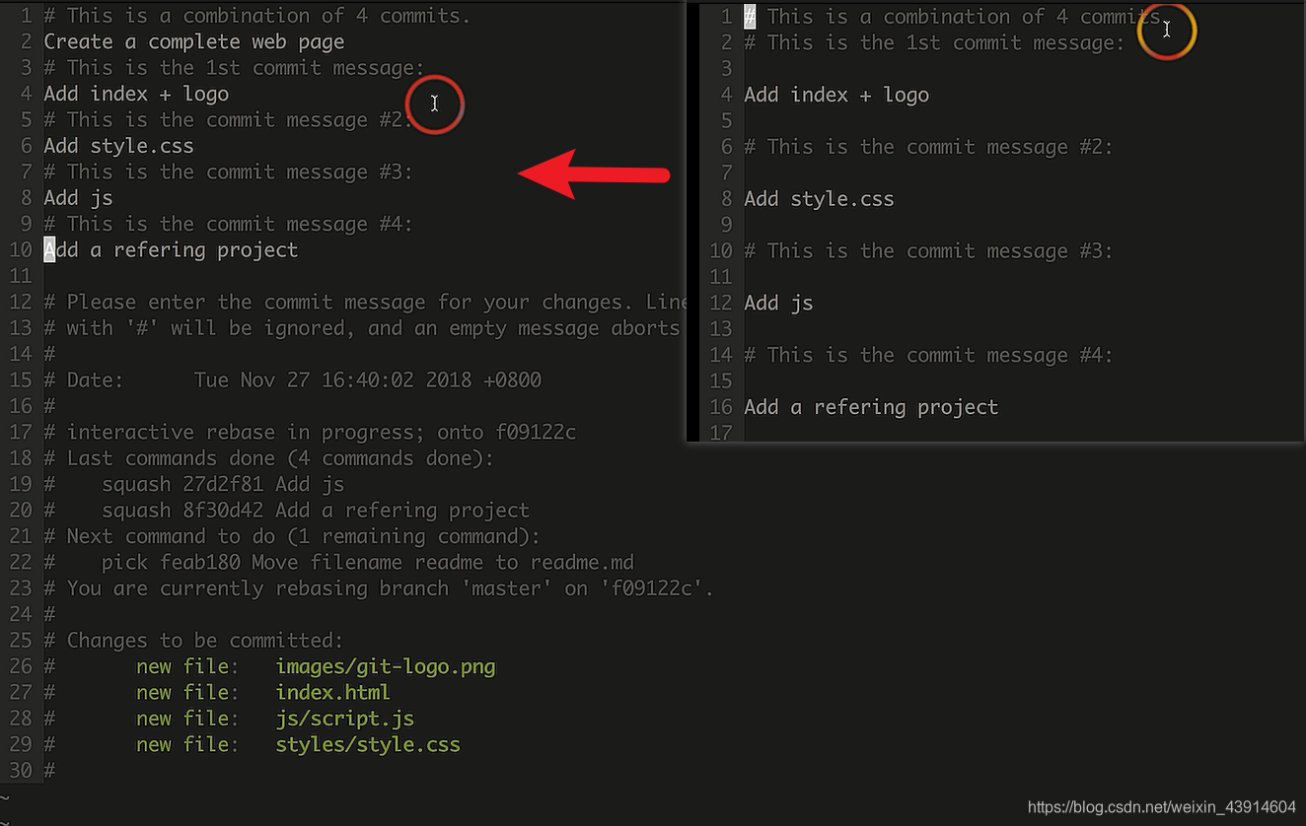Image resolution: width=1306 pixels, height=826 pixels.
Task: Click 'Add index + logo' in the right pane
Action: pyautogui.click(x=836, y=95)
